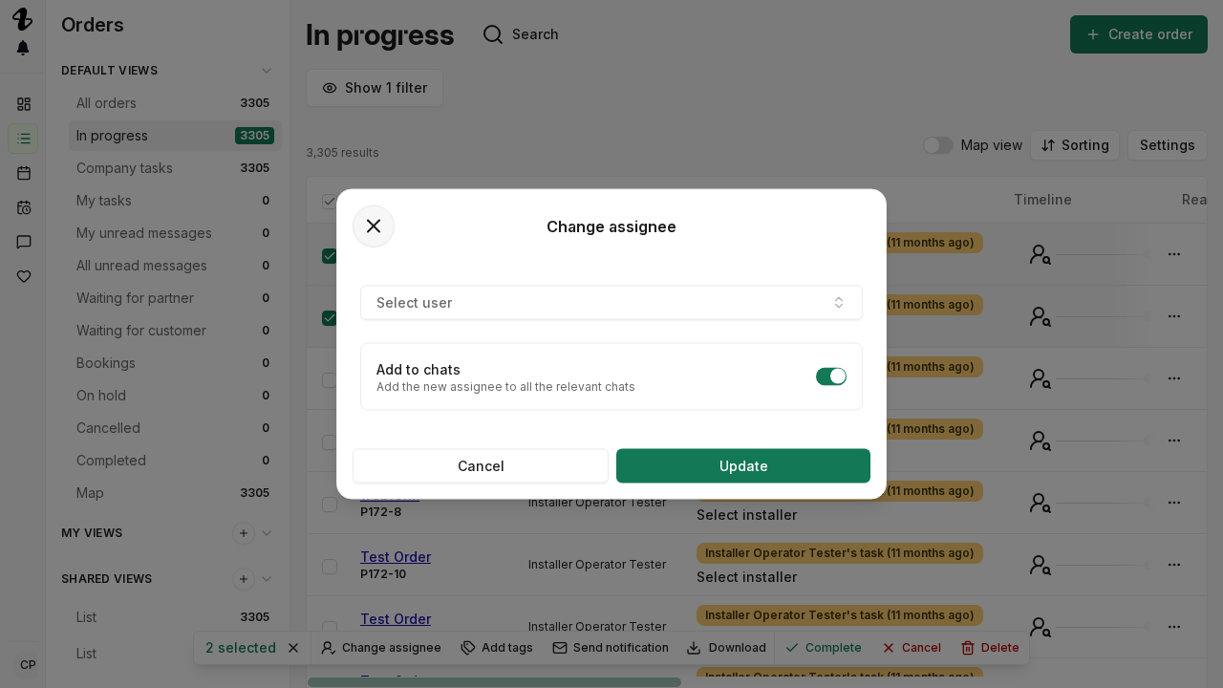
Task: Open the chat messages icon in sidebar
Action: tap(24, 242)
